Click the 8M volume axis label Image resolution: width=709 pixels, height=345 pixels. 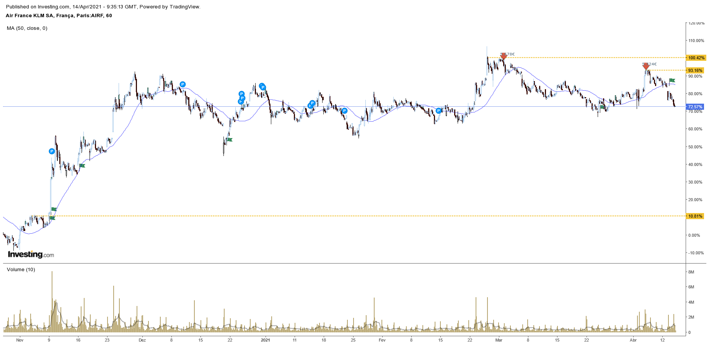(x=691, y=272)
